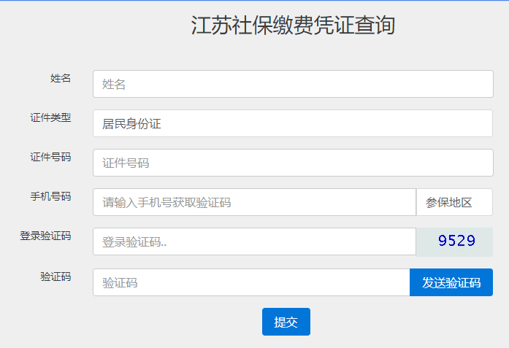Open the 证件类型 dropdown showing 居民身份证
This screenshot has width=509, height=348.
[x=293, y=123]
